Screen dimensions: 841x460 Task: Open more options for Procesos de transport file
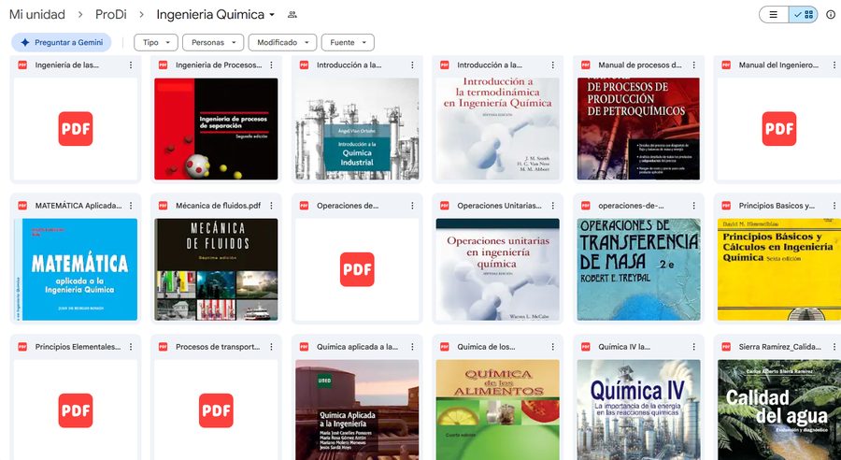click(271, 347)
